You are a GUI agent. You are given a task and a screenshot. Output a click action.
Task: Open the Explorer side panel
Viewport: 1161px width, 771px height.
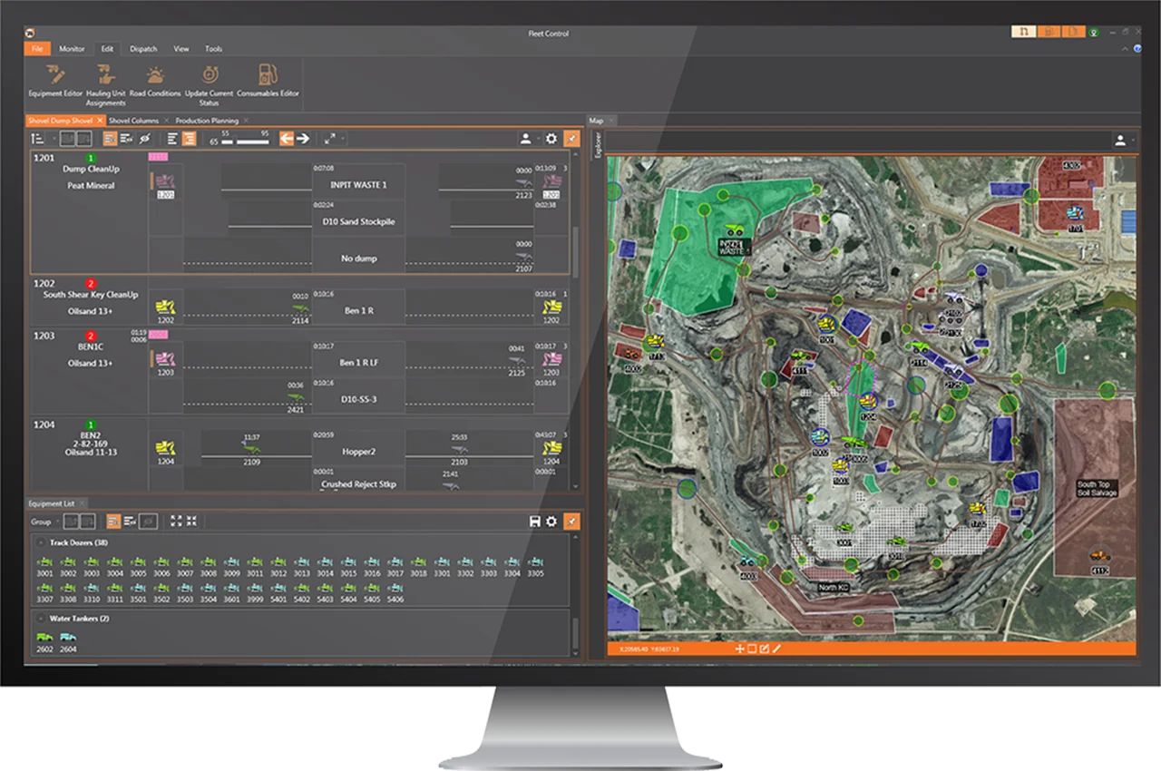pos(598,145)
